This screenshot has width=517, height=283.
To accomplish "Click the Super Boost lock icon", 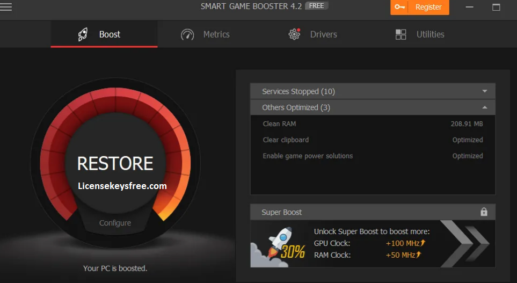I will pyautogui.click(x=484, y=212).
